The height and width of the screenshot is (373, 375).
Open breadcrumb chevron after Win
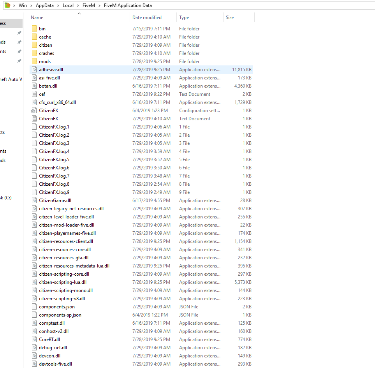click(31, 5)
